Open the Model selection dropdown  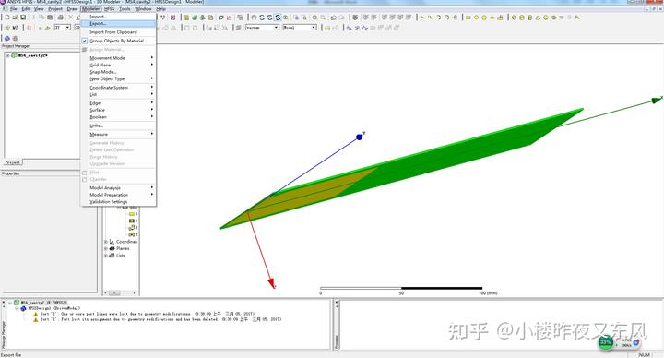(314, 27)
